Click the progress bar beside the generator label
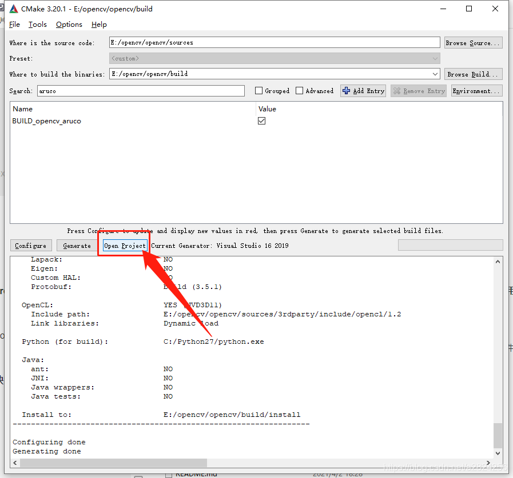Image resolution: width=513 pixels, height=478 pixels. point(451,245)
